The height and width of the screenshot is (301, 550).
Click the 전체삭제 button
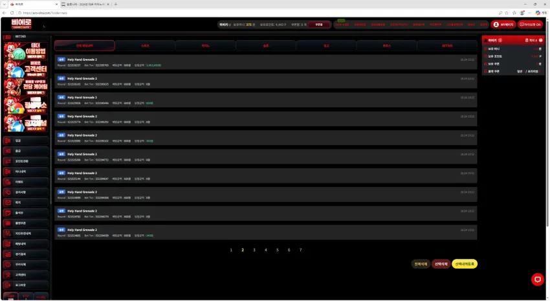click(421, 264)
